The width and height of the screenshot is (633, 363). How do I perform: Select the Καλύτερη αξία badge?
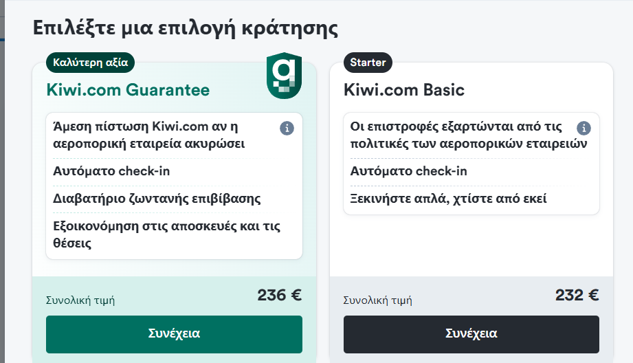[x=91, y=63]
